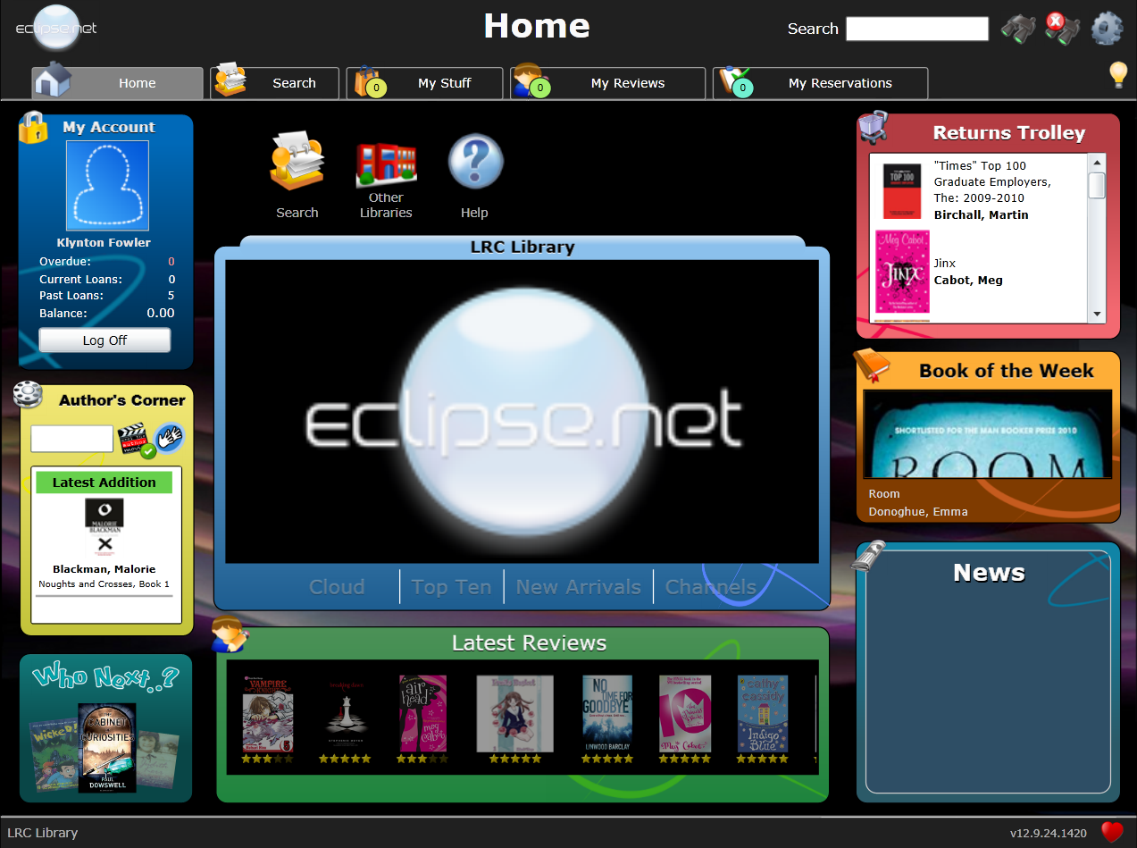
Task: Click the clapperboard icon in Author's Corner
Action: [x=134, y=440]
